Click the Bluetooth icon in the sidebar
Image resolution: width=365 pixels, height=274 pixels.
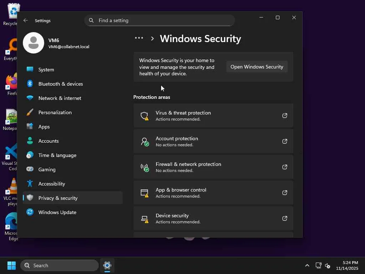(30, 83)
